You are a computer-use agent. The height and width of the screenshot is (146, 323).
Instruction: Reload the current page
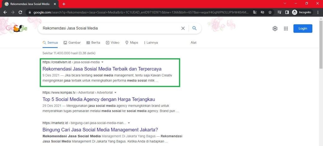[20, 12]
